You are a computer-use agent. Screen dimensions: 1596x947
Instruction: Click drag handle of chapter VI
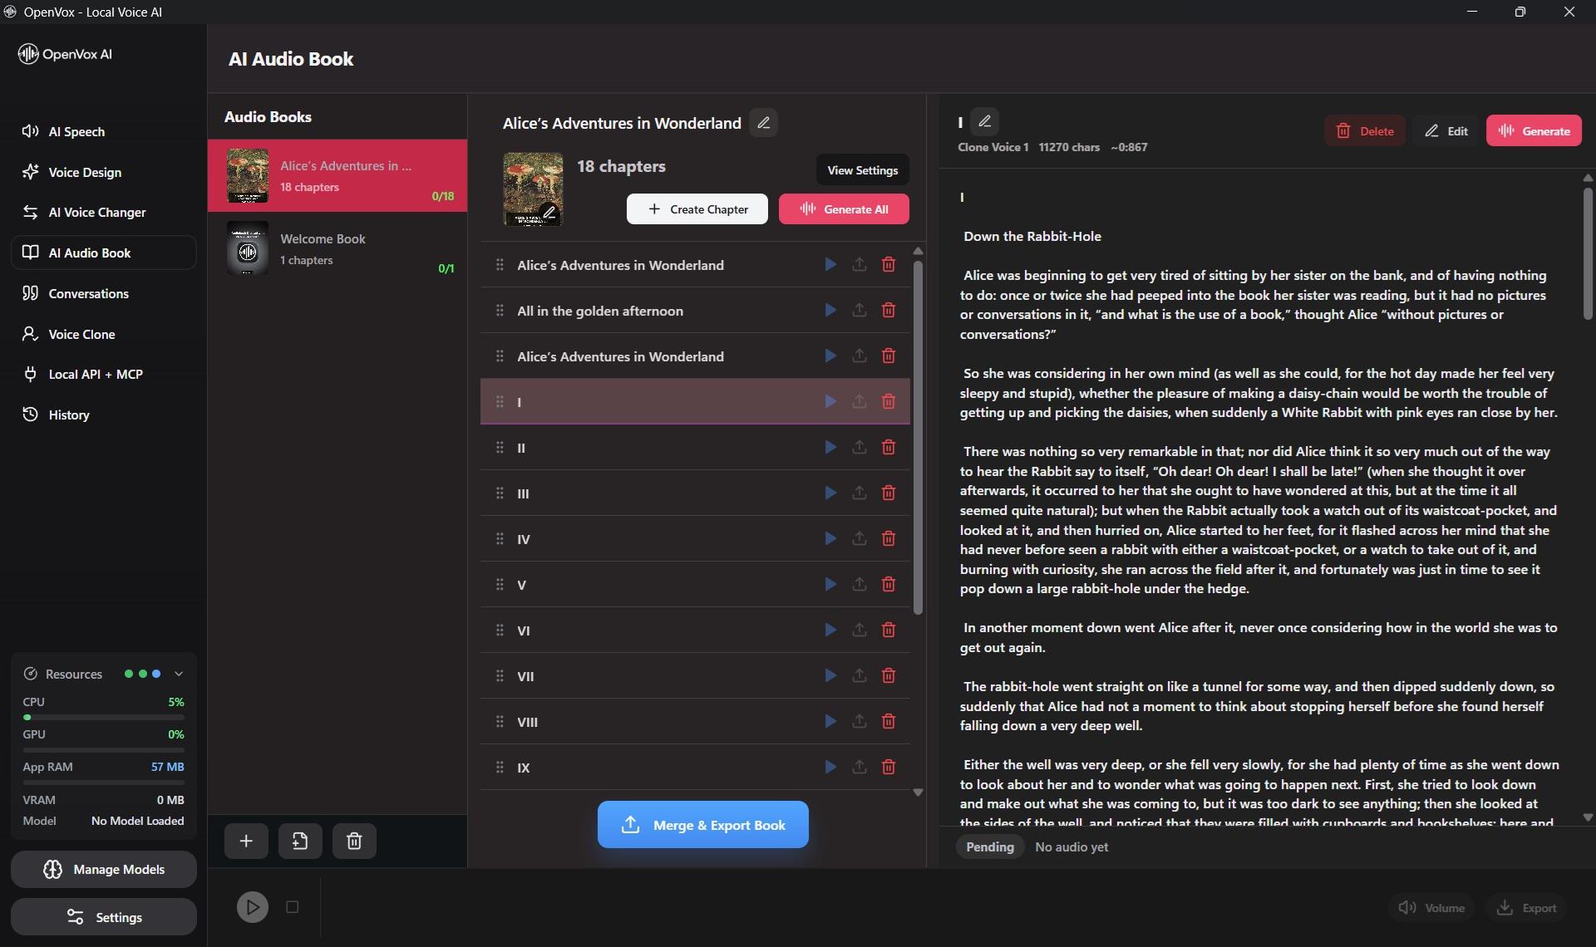point(500,630)
